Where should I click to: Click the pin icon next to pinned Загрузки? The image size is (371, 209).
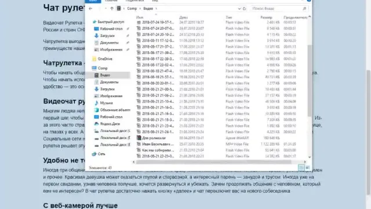(128, 36)
